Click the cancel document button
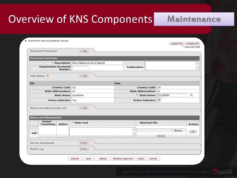 pos(153,159)
